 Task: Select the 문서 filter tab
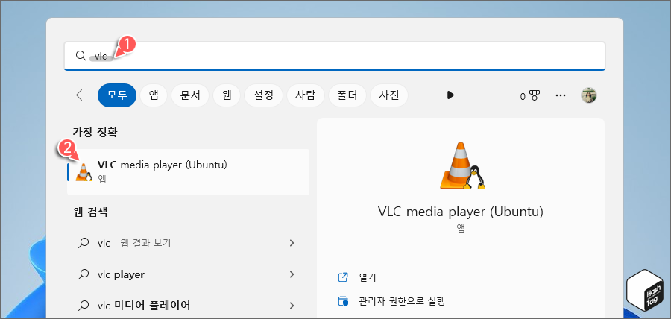[190, 95]
